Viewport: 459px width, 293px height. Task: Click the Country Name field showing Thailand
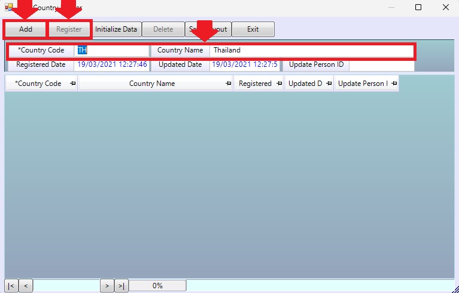[311, 50]
